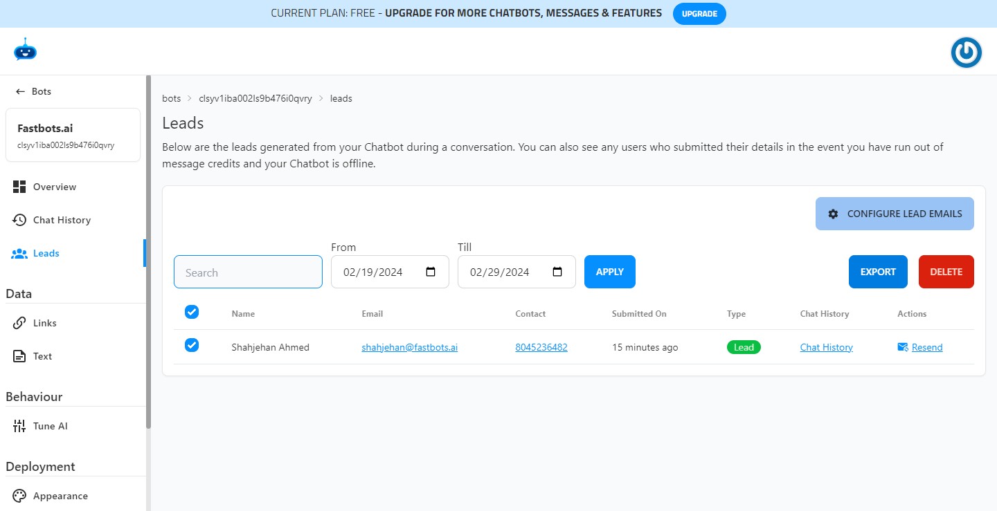Click Configure Lead Emails button
This screenshot has width=997, height=511.
(895, 214)
